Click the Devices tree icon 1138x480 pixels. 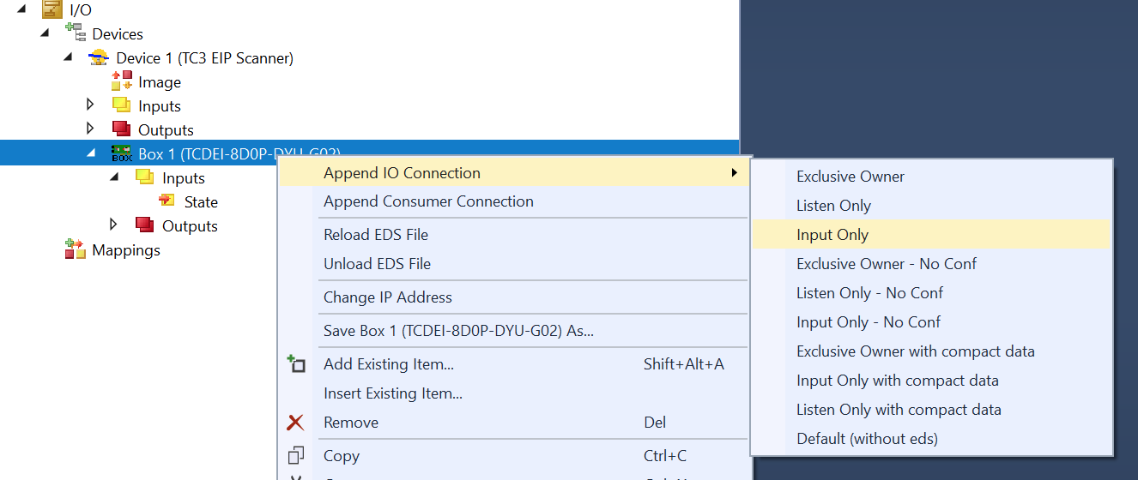(x=75, y=33)
